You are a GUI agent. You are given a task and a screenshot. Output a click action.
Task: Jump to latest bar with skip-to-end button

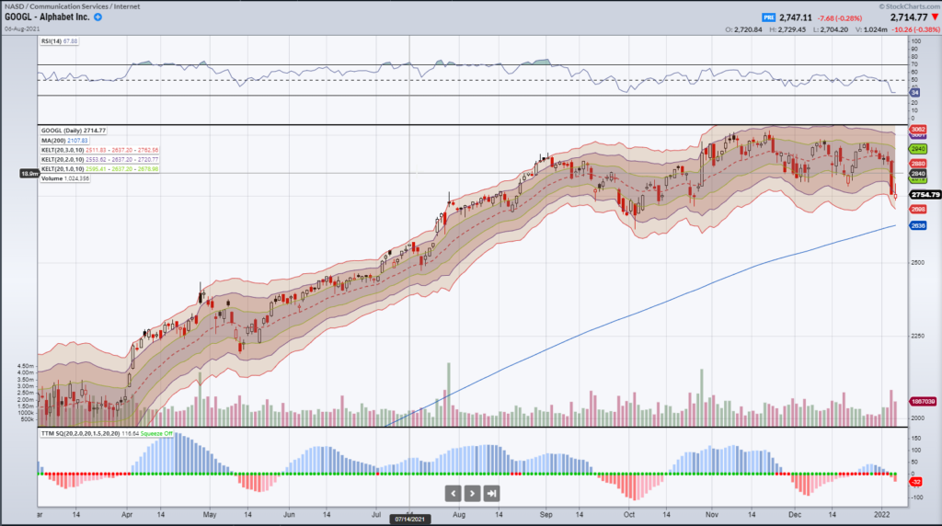tap(491, 494)
